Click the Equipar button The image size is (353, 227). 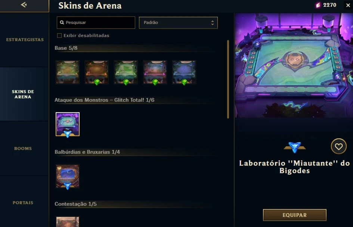point(294,215)
